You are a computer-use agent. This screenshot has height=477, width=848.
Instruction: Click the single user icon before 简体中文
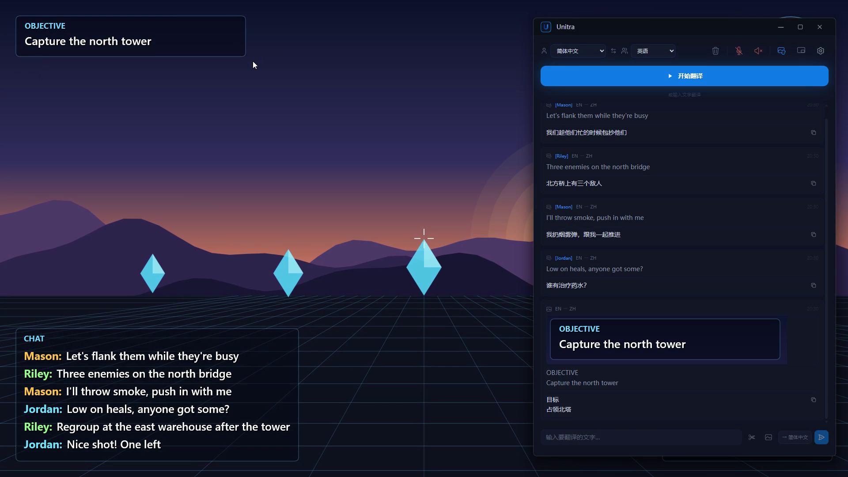544,51
